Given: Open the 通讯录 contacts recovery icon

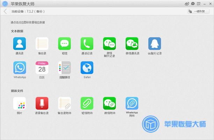Looking at the screenshot, I should click(x=20, y=43).
